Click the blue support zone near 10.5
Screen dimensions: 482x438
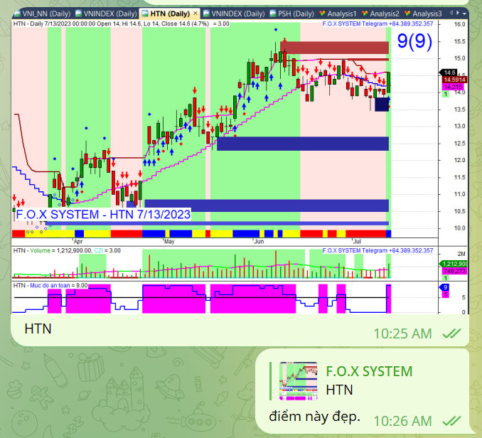(x=267, y=205)
